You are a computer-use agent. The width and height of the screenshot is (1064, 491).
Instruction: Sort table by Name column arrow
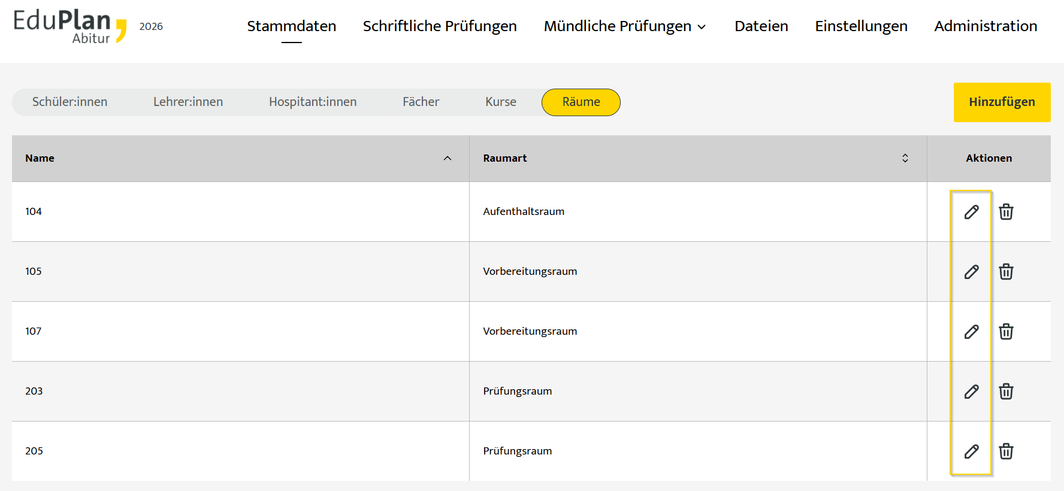447,158
